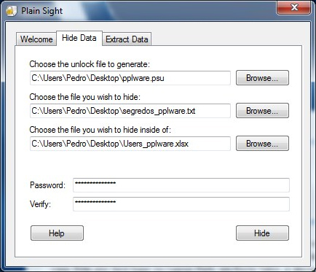The height and width of the screenshot is (272, 316).
Task: Focus the segredos_pplware.txt path field
Action: click(x=130, y=111)
